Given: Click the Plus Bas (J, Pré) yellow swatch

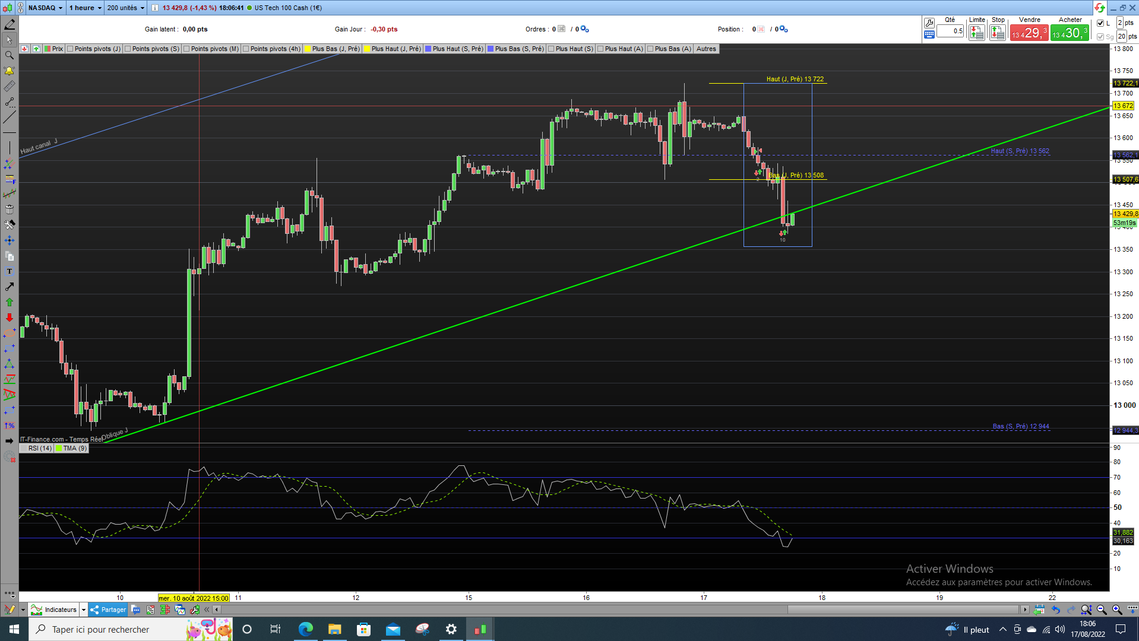Looking at the screenshot, I should tap(308, 49).
